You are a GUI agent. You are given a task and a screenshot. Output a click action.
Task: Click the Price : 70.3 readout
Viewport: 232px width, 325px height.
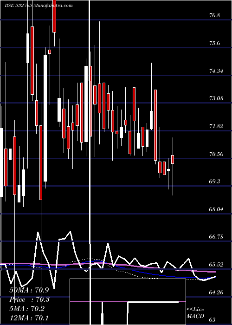click(29, 299)
